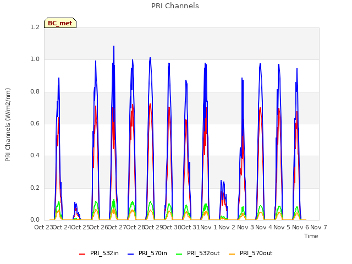The width and height of the screenshot is (352, 264).
Task: Click the Oct 29 x-axis tick label
Action: click(x=153, y=227)
